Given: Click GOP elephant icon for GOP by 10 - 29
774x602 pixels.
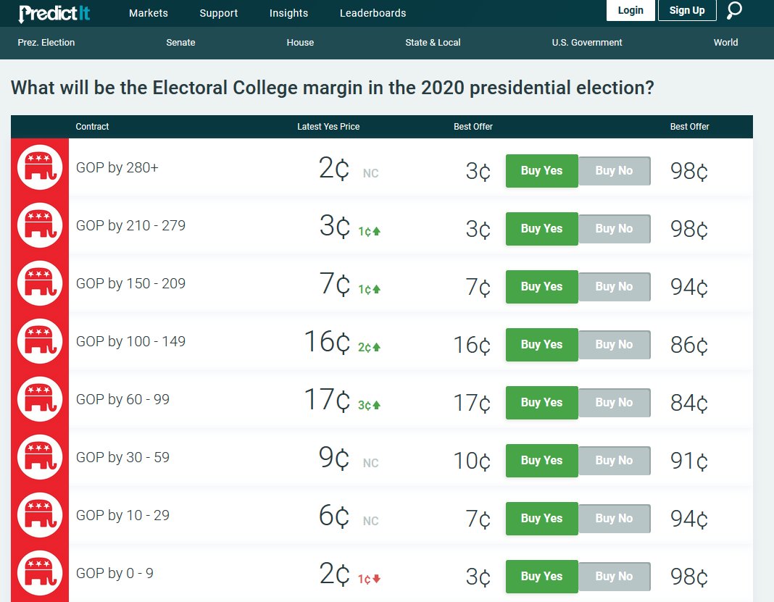Looking at the screenshot, I should coord(40,514).
